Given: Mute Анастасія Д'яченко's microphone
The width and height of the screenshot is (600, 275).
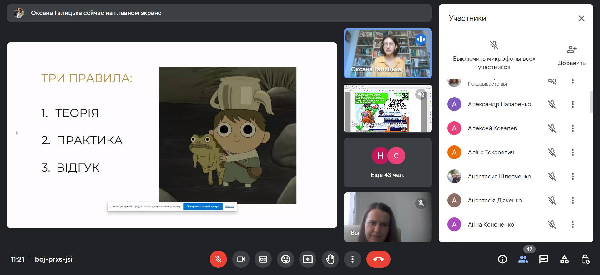Looking at the screenshot, I should tap(552, 200).
